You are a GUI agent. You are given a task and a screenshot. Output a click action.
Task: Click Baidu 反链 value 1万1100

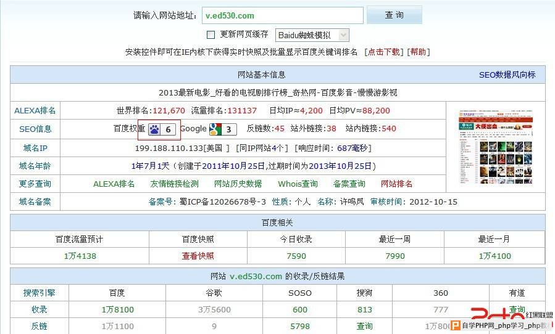[x=117, y=326]
